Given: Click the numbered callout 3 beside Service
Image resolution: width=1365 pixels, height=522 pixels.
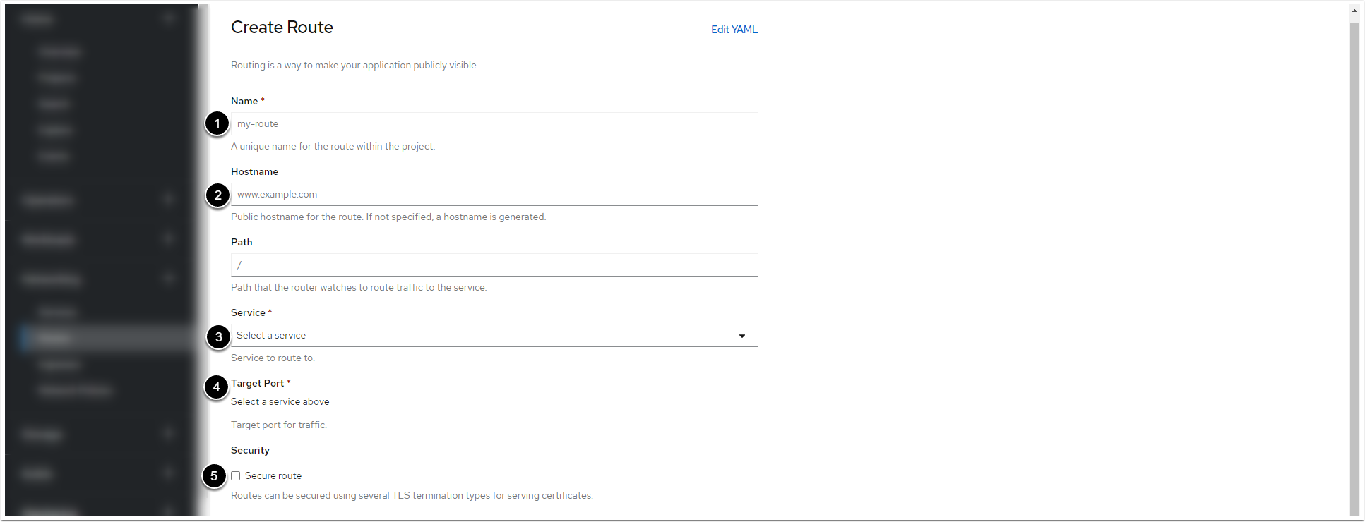Looking at the screenshot, I should [x=218, y=337].
